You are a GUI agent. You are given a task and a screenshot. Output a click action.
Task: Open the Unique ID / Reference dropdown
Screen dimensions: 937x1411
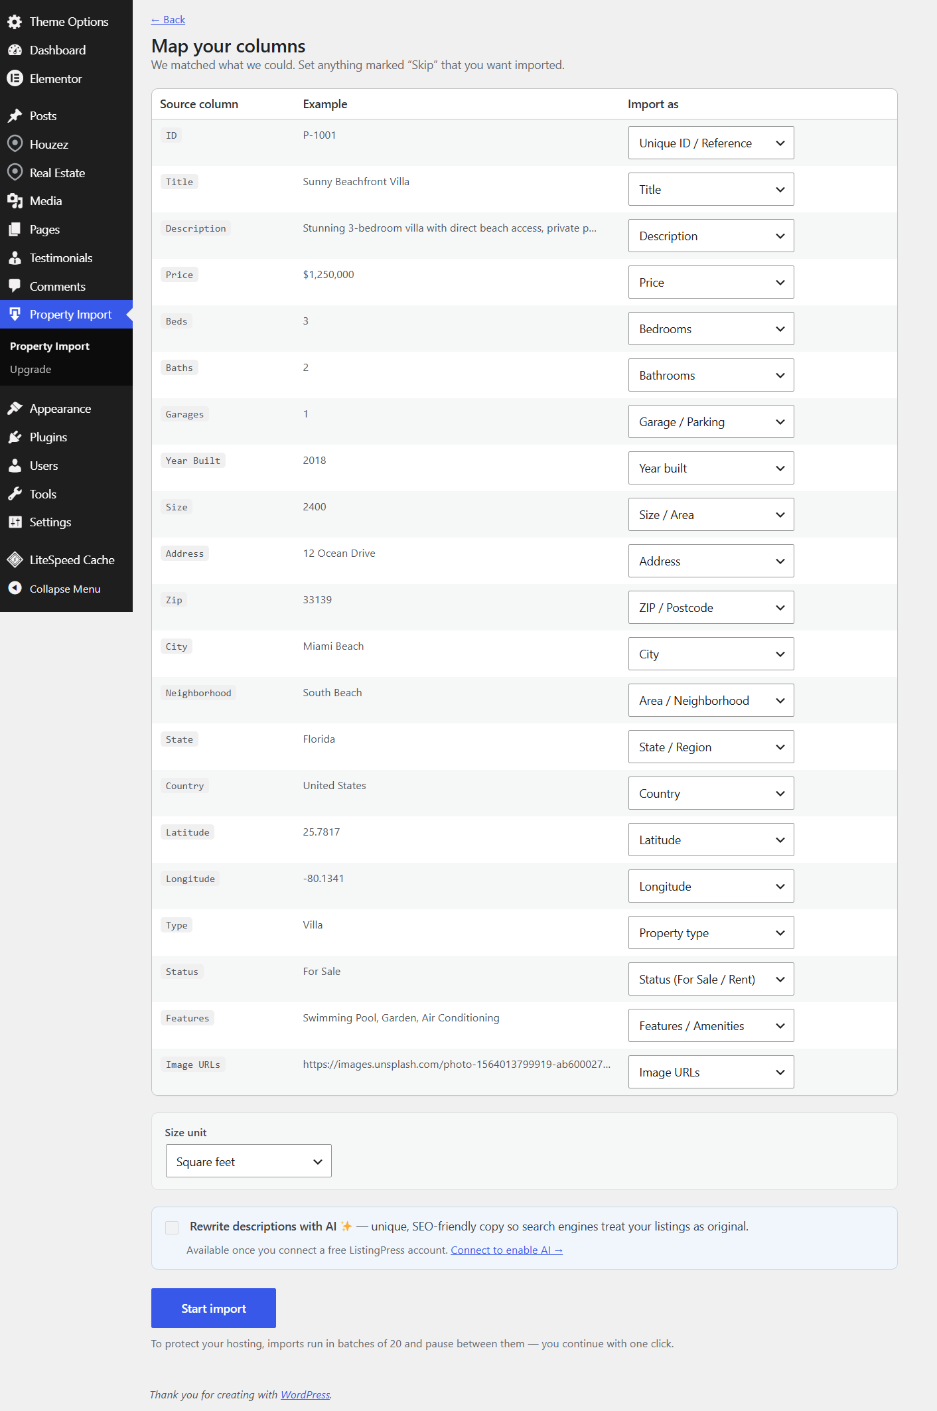click(711, 143)
